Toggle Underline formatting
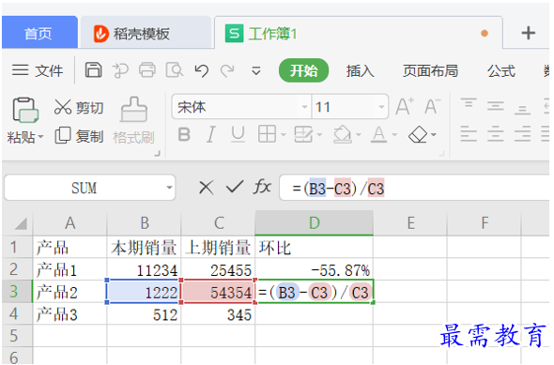 [238, 134]
